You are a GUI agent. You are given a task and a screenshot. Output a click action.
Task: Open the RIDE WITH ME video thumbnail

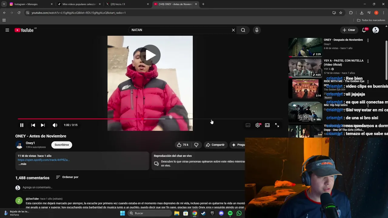[305, 89]
